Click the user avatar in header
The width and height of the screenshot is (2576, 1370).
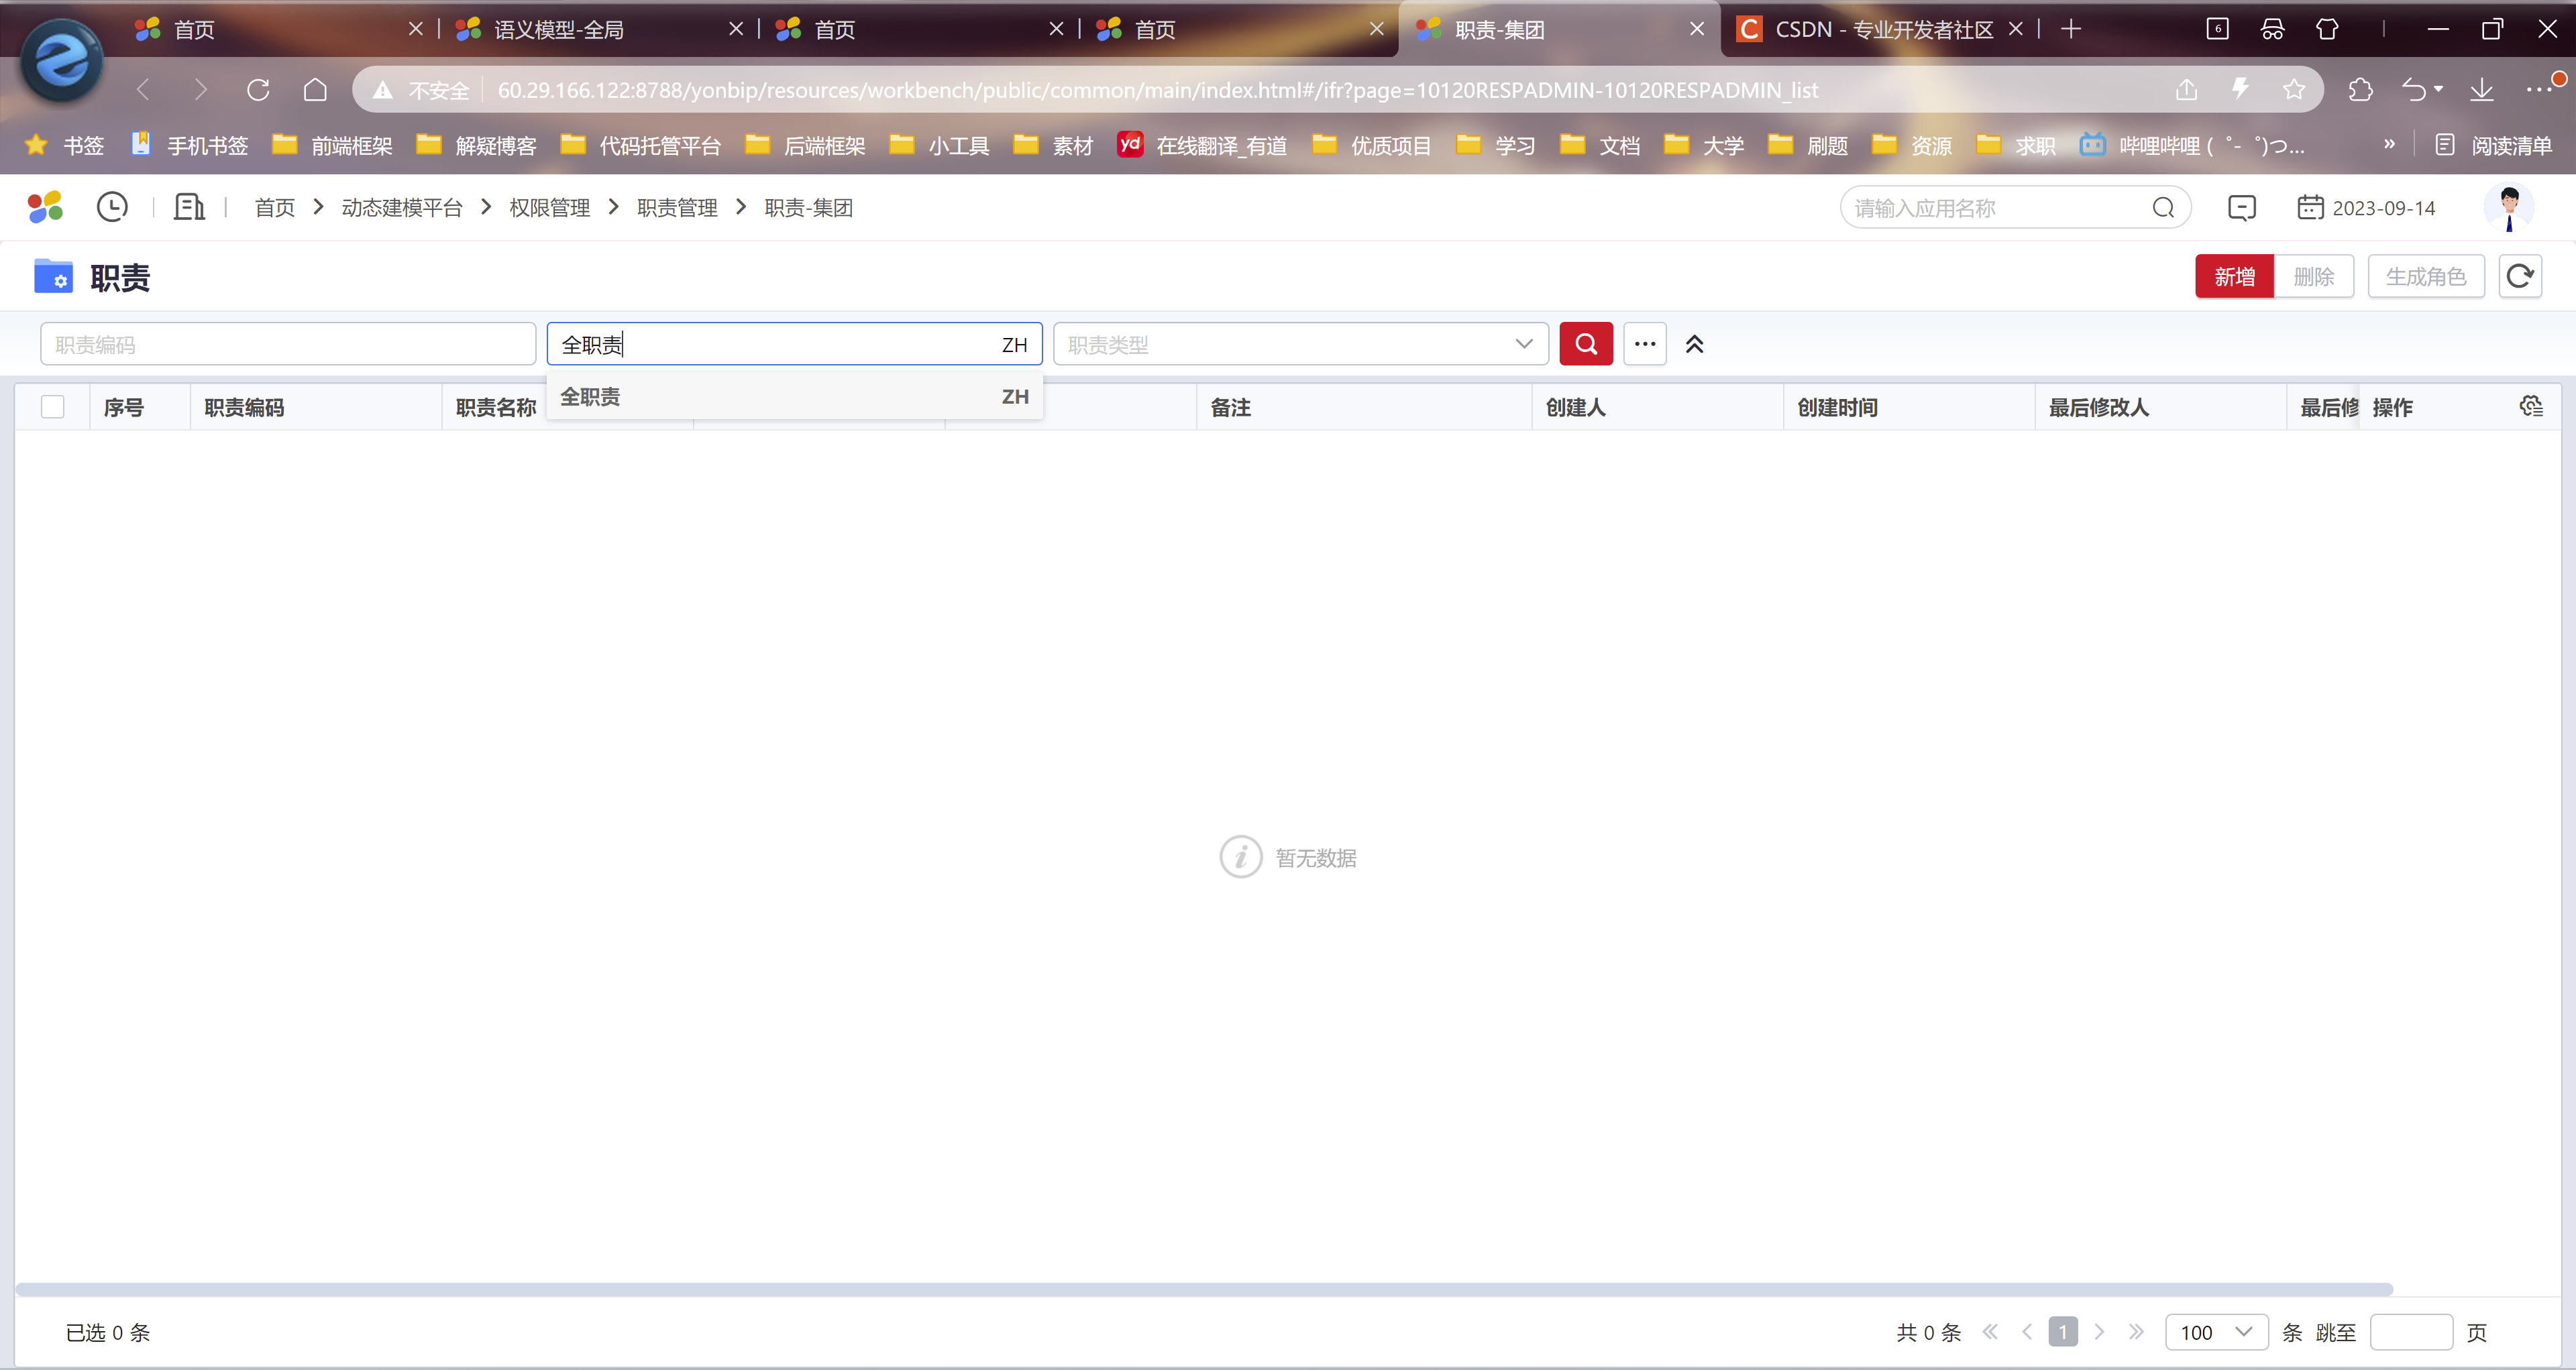click(2508, 208)
